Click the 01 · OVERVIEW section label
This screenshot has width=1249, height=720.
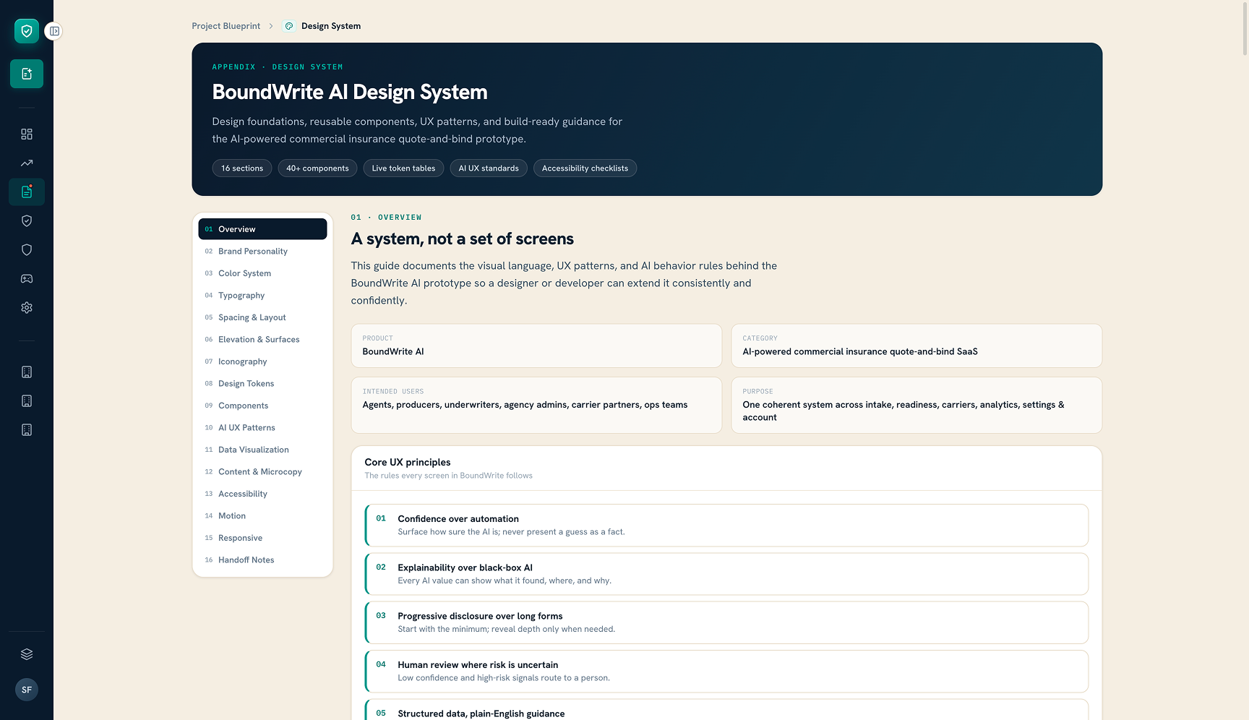(386, 218)
